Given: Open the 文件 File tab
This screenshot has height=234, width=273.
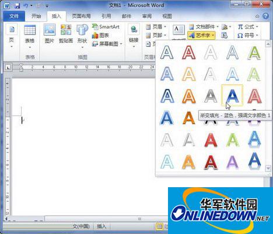Looking at the screenshot, I should 14,16.
